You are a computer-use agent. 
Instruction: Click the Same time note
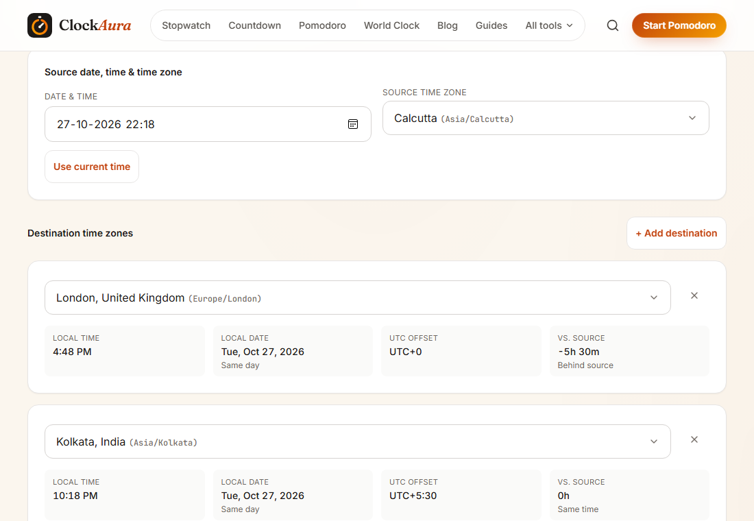click(x=578, y=509)
